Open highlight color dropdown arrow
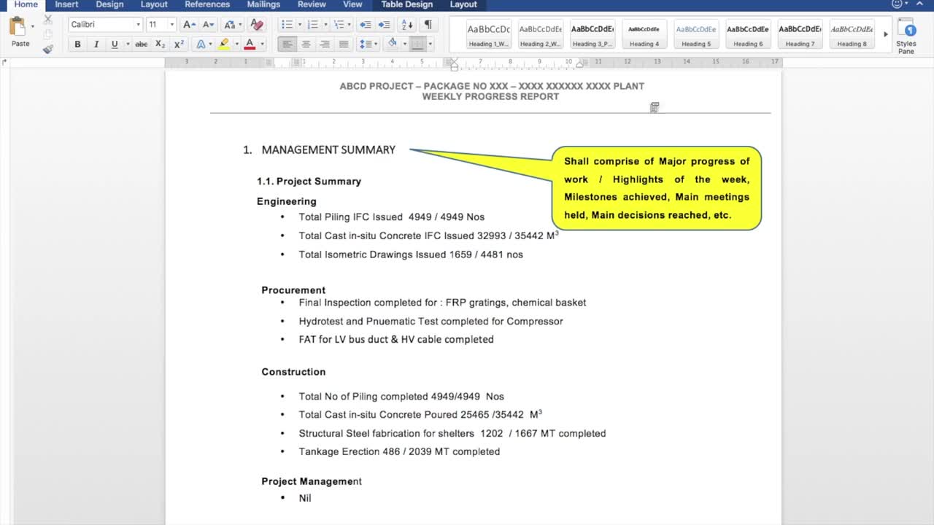This screenshot has height=525, width=934. 236,44
